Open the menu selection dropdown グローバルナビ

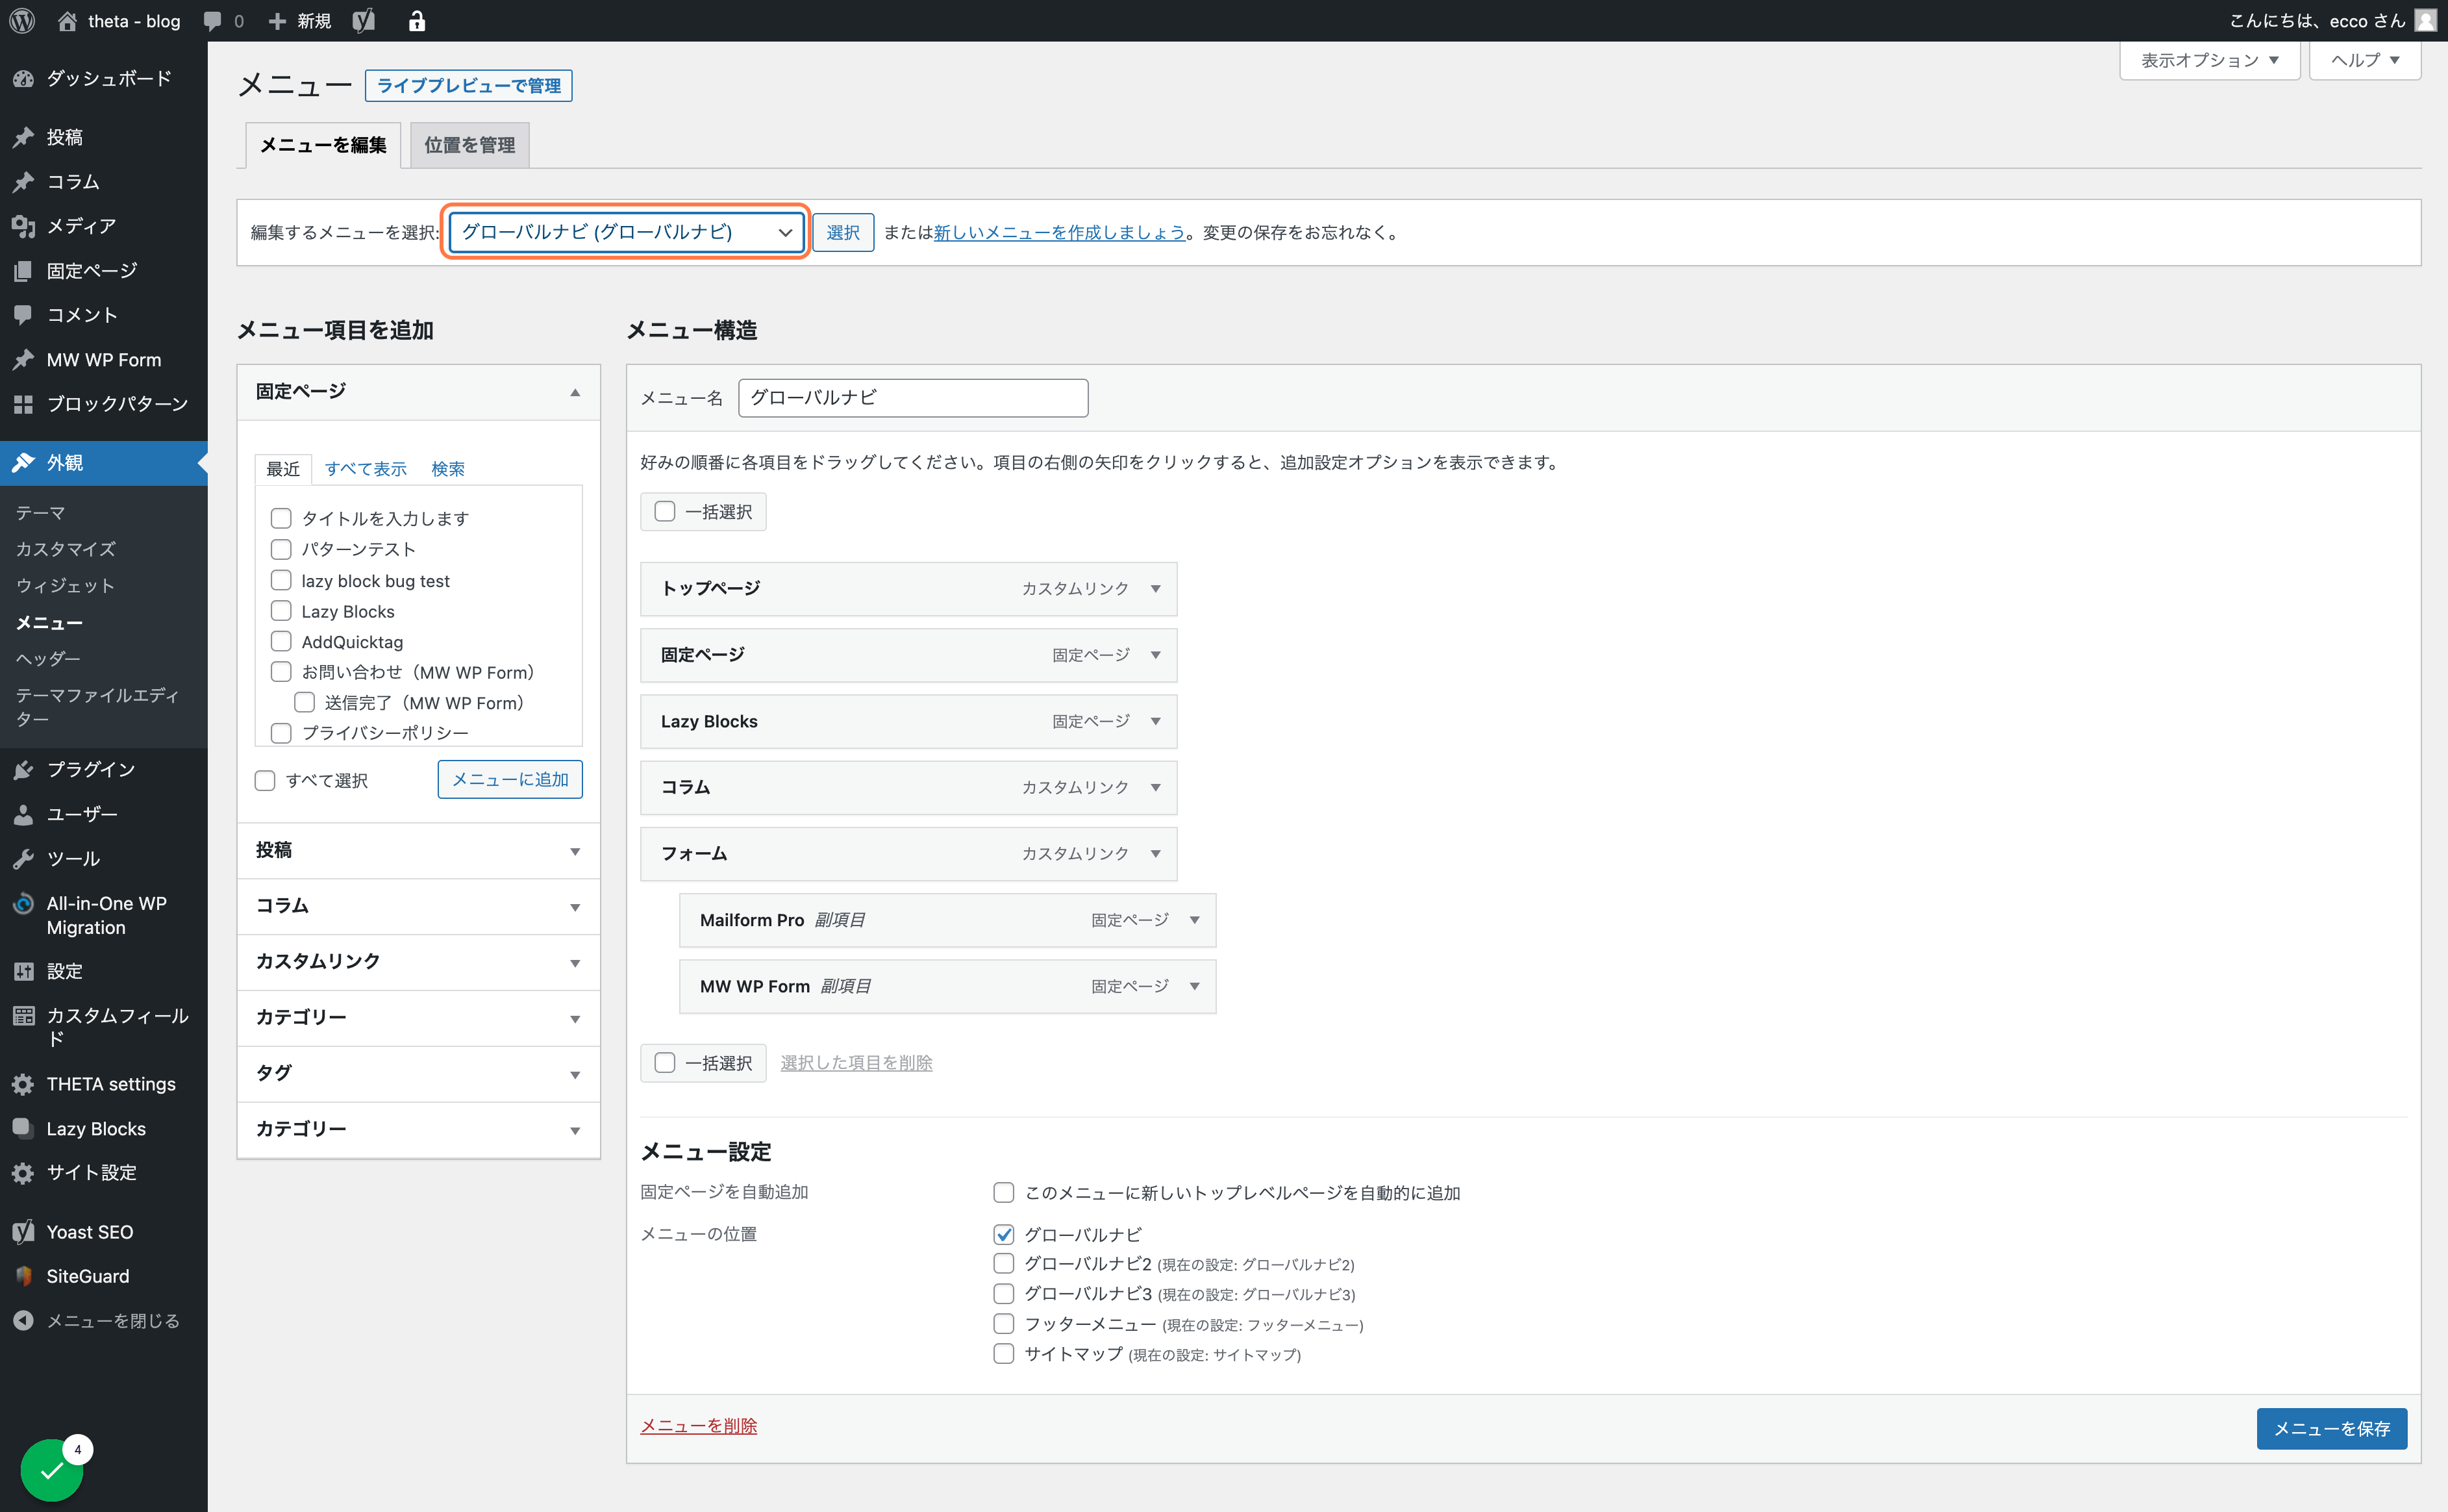pyautogui.click(x=626, y=232)
